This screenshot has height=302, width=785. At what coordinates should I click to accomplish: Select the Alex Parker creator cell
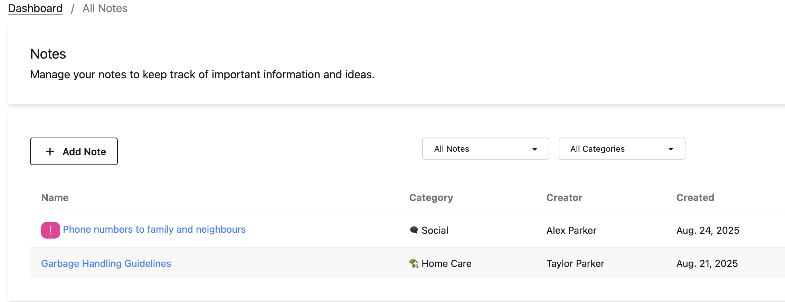(x=571, y=230)
